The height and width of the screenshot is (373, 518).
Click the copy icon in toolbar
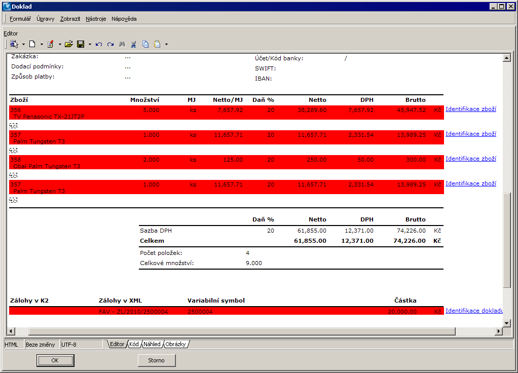click(145, 44)
